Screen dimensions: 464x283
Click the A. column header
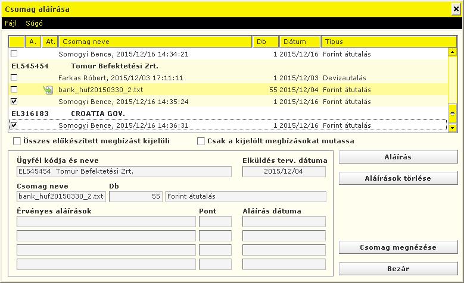[33, 42]
